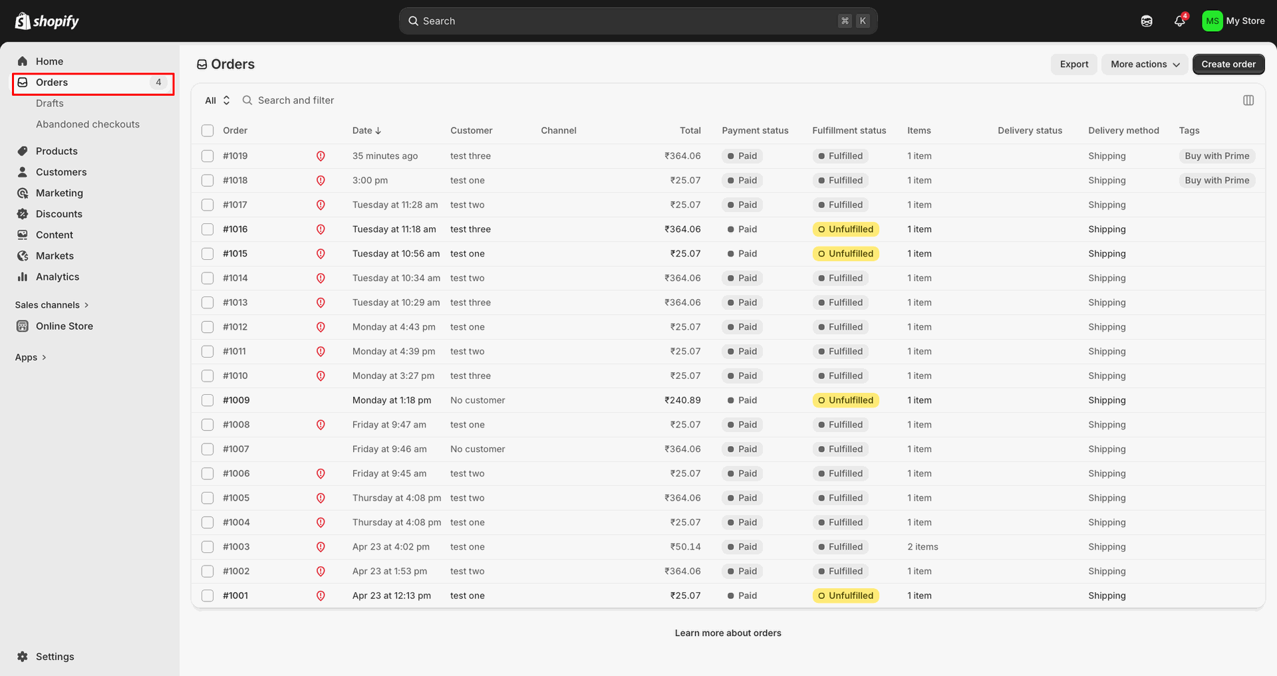The width and height of the screenshot is (1277, 676).
Task: Click the Customers person icon
Action: [23, 172]
